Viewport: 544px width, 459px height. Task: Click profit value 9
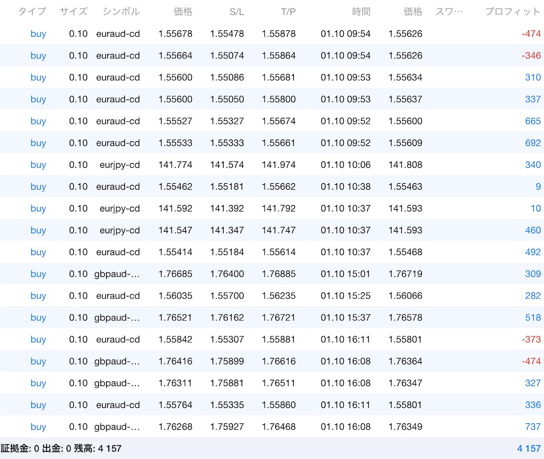[x=538, y=186]
